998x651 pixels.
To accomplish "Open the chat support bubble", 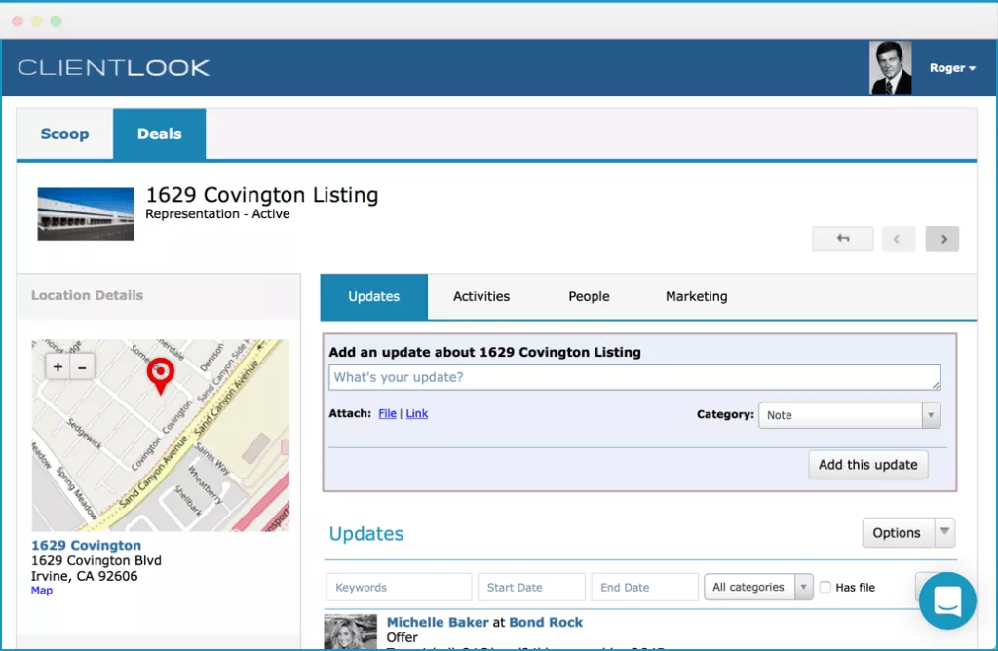I will tap(947, 601).
